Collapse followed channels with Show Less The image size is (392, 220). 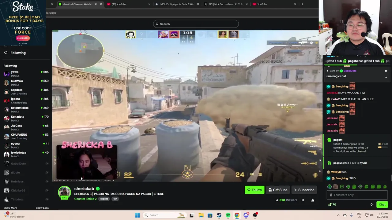(42, 208)
